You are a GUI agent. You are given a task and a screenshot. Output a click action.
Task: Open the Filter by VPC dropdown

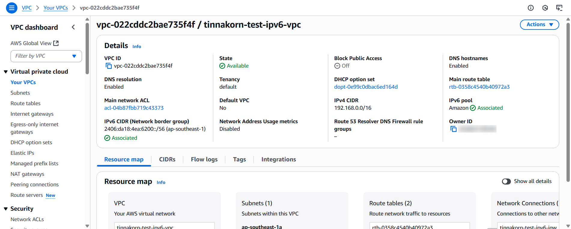click(46, 56)
